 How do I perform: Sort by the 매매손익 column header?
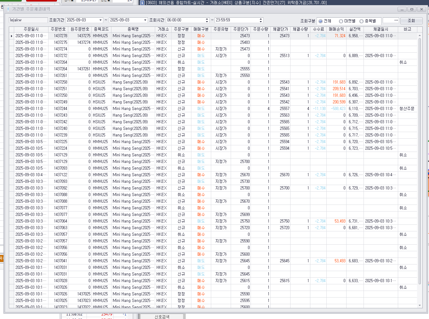336,29
